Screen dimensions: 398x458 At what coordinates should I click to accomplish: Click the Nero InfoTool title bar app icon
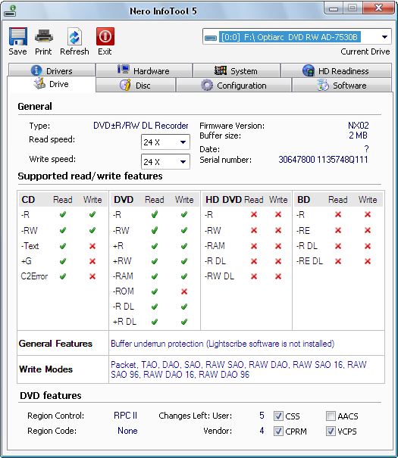pos(11,11)
